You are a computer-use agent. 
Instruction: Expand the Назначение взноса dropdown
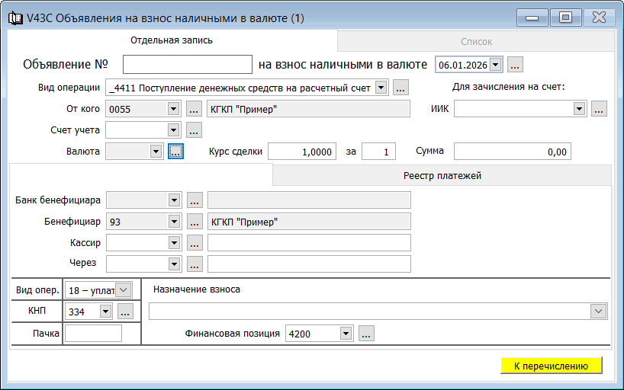(x=600, y=311)
